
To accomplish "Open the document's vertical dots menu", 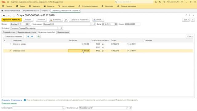I will click(x=190, y=15).
